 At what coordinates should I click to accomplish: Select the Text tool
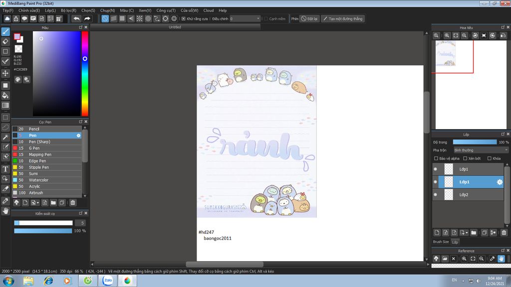[x=5, y=169]
